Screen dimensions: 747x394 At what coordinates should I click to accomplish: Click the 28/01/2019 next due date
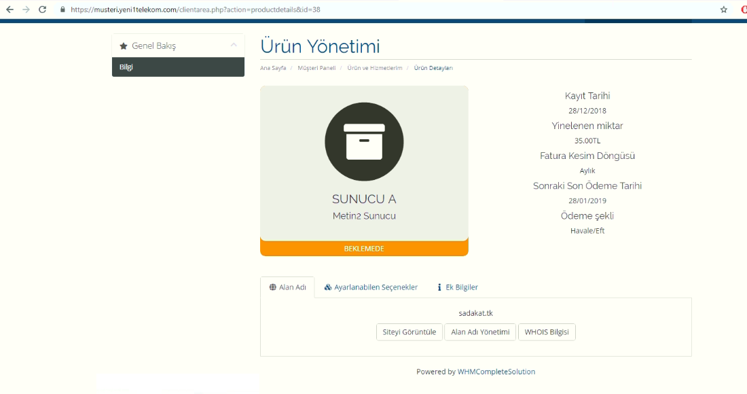pos(587,200)
